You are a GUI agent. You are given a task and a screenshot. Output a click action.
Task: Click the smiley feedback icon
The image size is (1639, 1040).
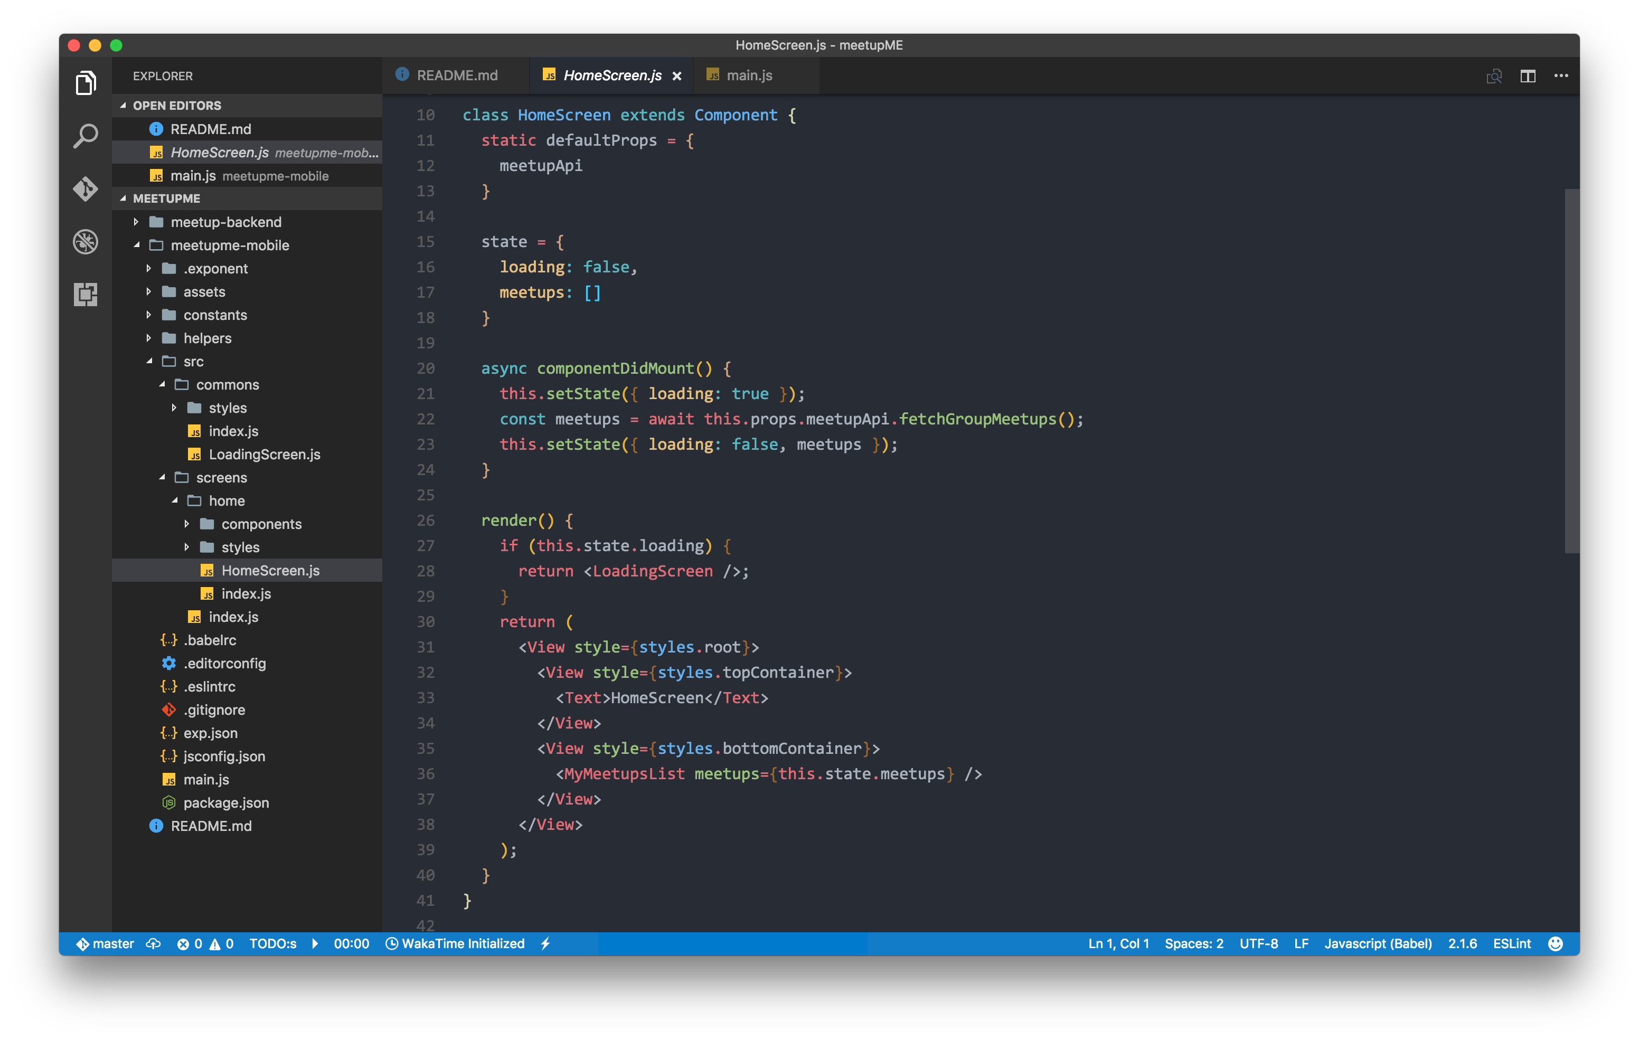[x=1555, y=944]
